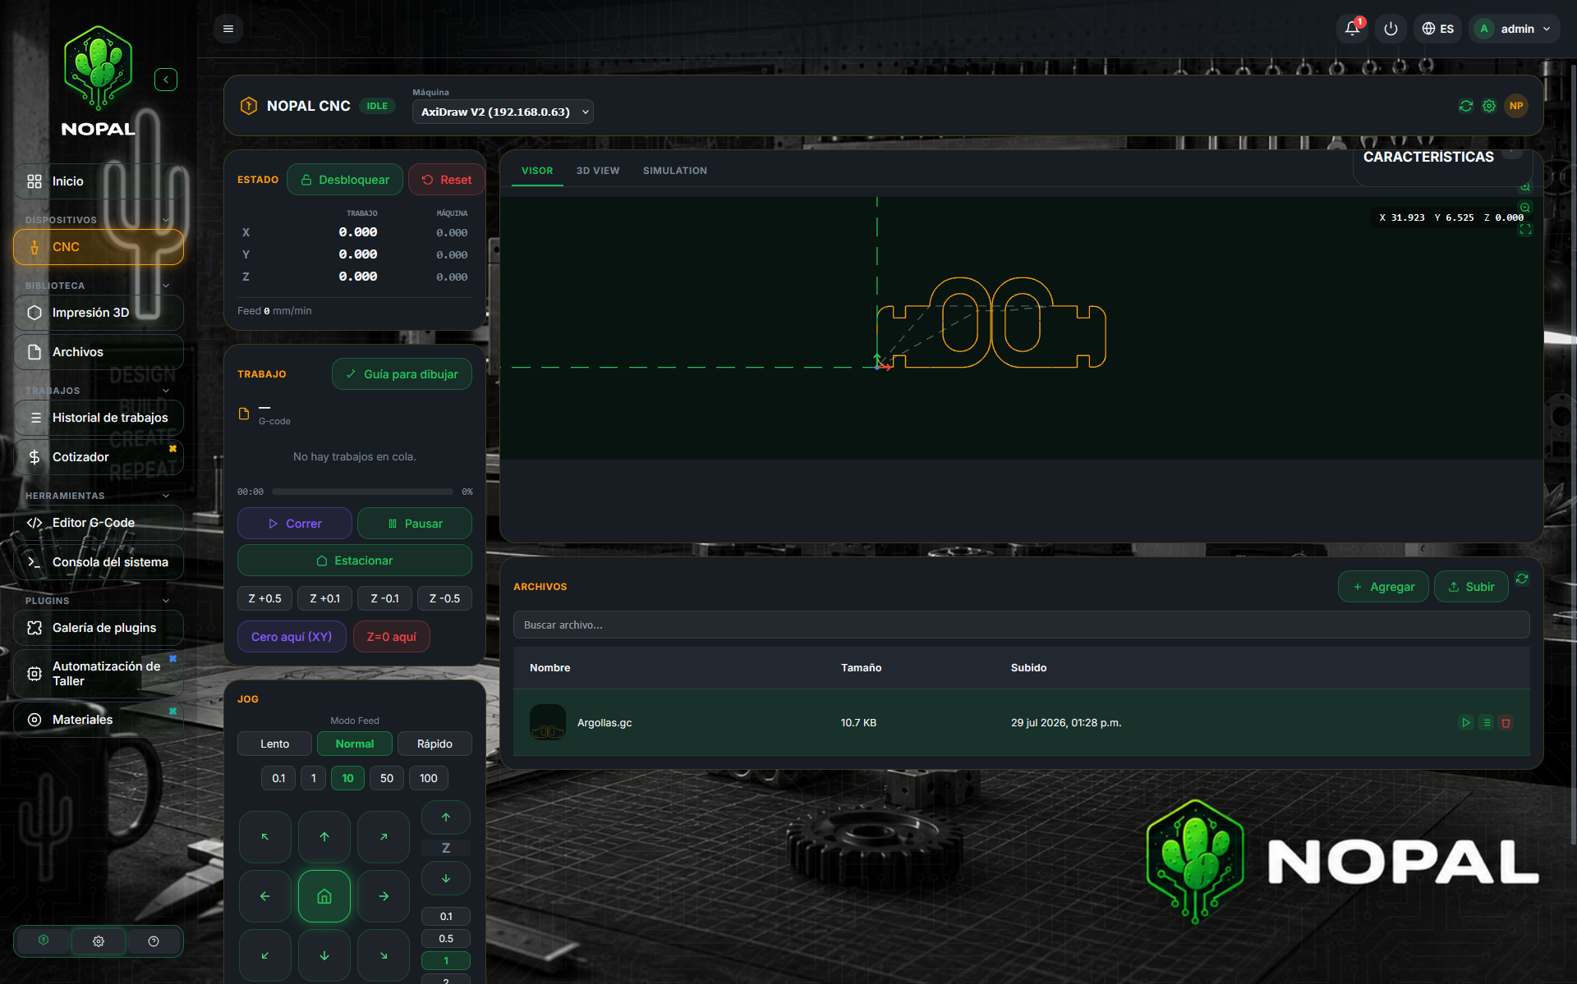Click the Argollas.gc file thumbnail
The image size is (1577, 984).
[548, 723]
